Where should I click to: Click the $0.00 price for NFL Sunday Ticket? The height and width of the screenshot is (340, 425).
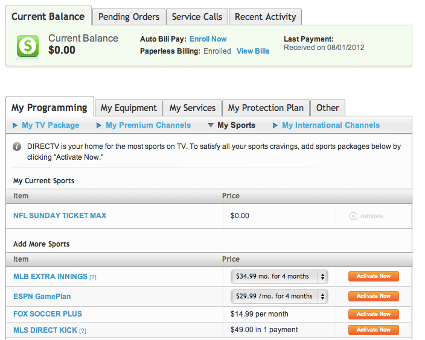click(x=240, y=216)
